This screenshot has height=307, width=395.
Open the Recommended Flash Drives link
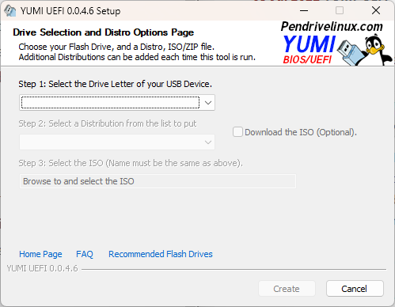(x=161, y=254)
